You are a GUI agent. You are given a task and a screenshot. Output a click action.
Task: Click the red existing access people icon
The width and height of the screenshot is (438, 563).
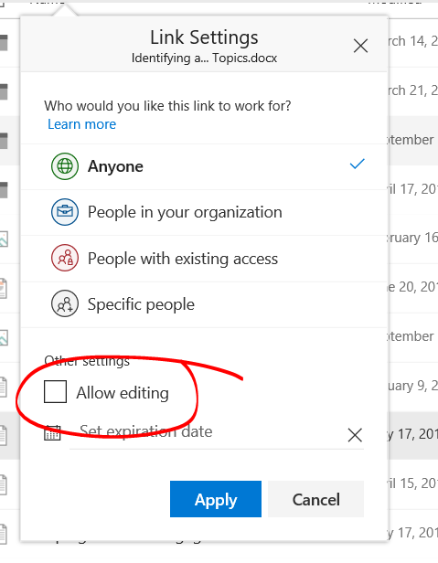pyautogui.click(x=65, y=258)
